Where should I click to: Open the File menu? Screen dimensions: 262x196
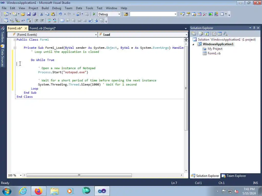(x=4, y=8)
